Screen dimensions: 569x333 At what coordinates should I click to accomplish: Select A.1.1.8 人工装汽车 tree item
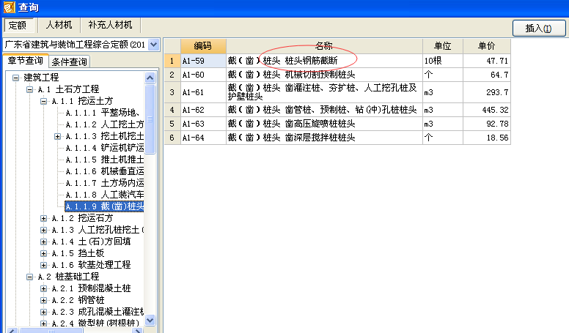105,195
